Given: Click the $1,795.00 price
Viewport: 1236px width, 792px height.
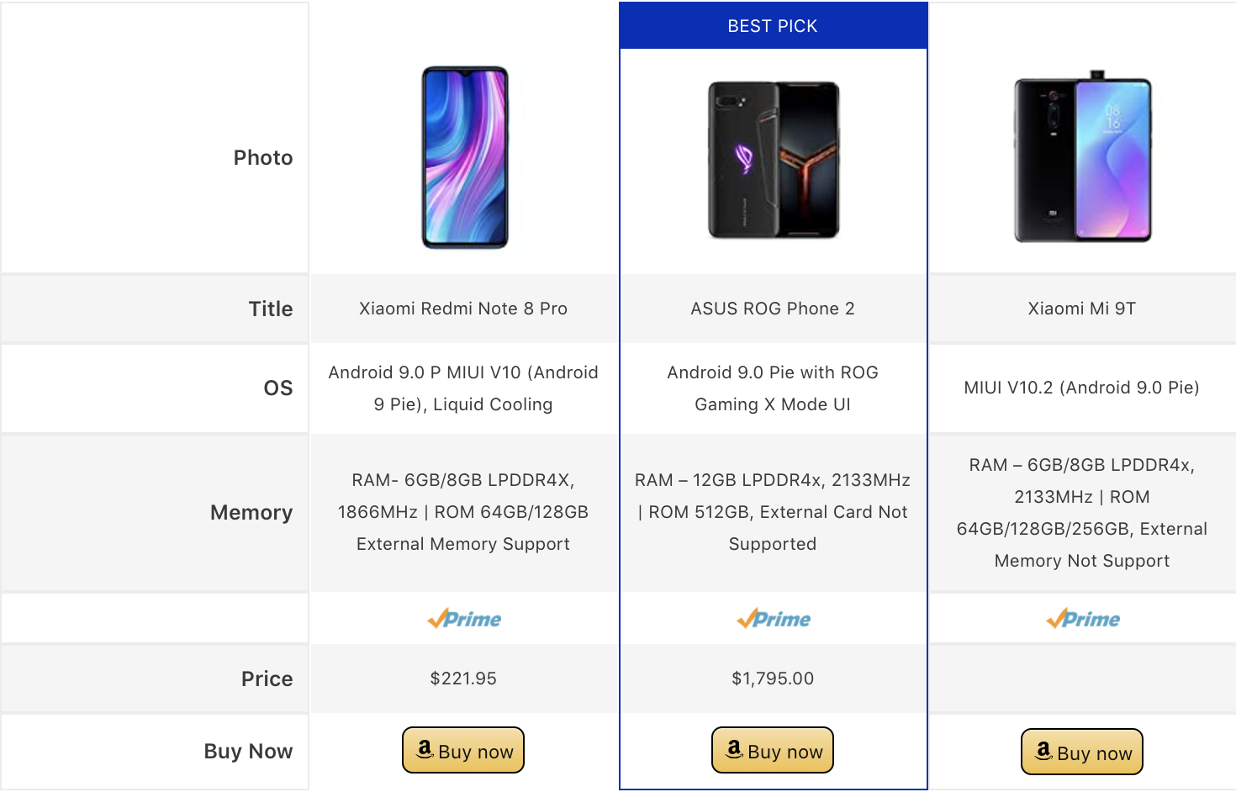Looking at the screenshot, I should click(x=773, y=678).
